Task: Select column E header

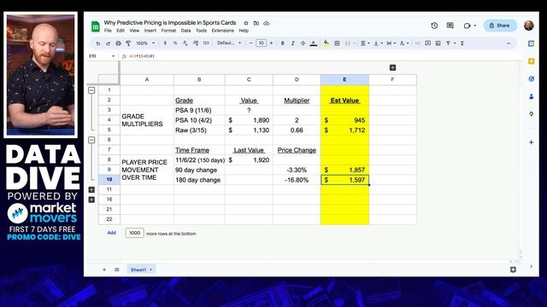Action: tap(344, 79)
